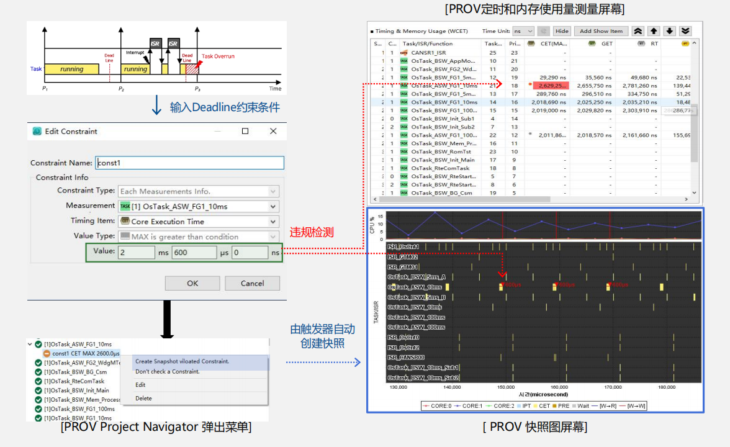Image resolution: width=730 pixels, height=447 pixels.
Task: Click the move down arrow button
Action: coord(669,31)
